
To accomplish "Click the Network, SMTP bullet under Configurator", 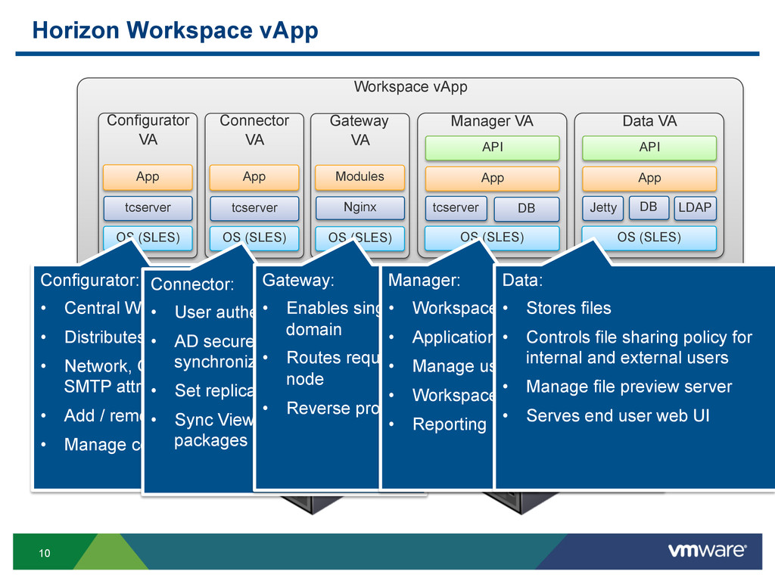I will pyautogui.click(x=103, y=376).
